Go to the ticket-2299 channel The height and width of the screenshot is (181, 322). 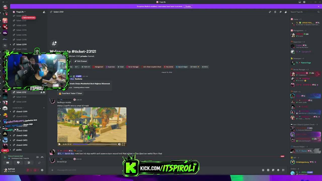(28, 44)
